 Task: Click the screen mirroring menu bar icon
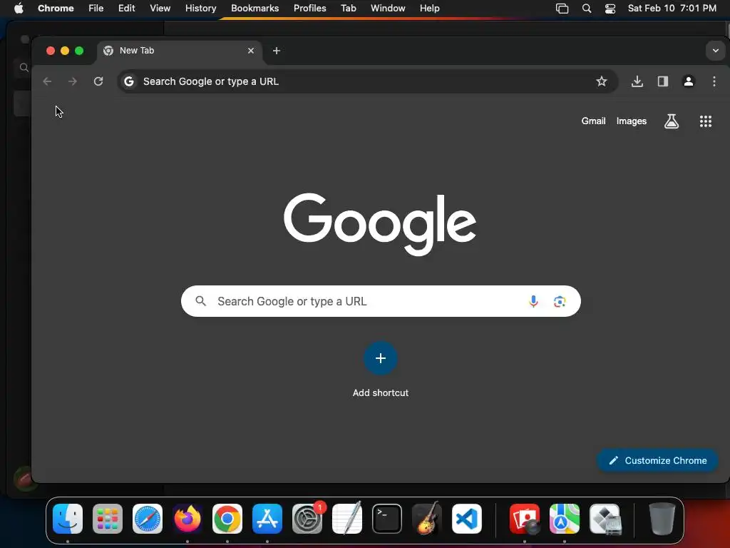pos(562,9)
